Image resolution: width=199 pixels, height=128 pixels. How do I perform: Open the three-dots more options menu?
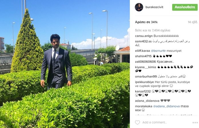(195, 123)
